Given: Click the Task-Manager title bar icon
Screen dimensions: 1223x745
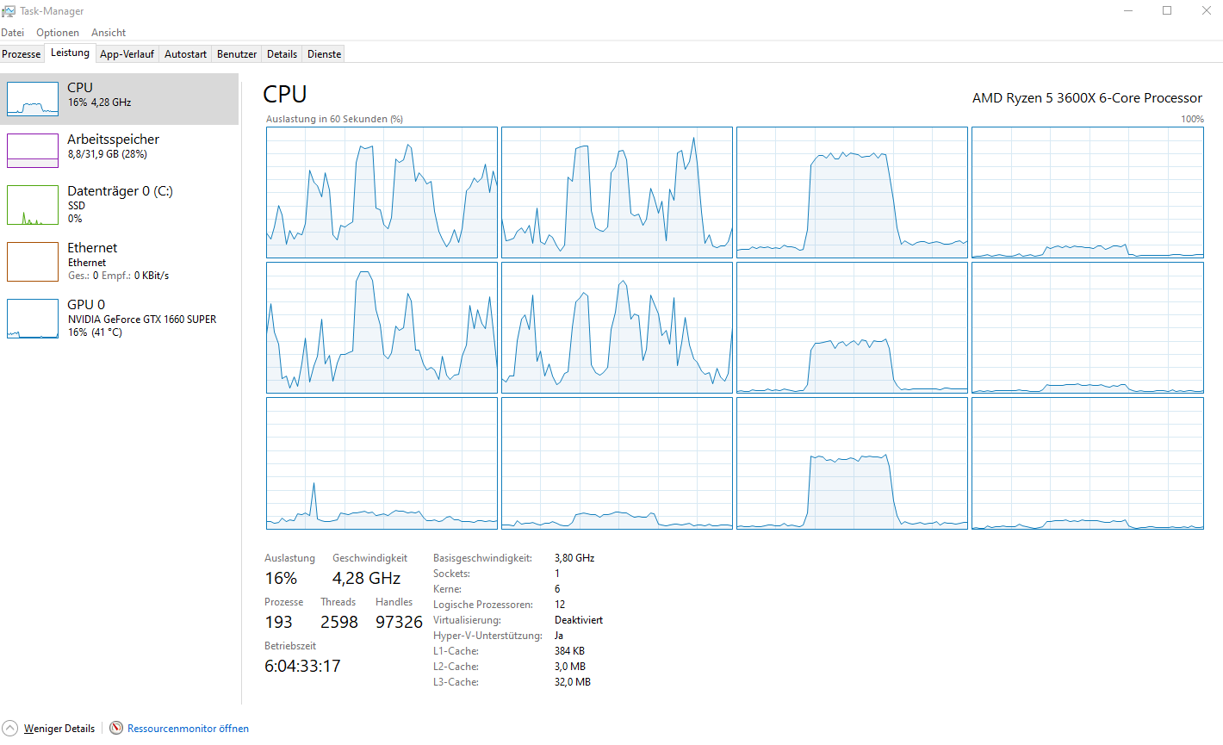Looking at the screenshot, I should point(9,11).
